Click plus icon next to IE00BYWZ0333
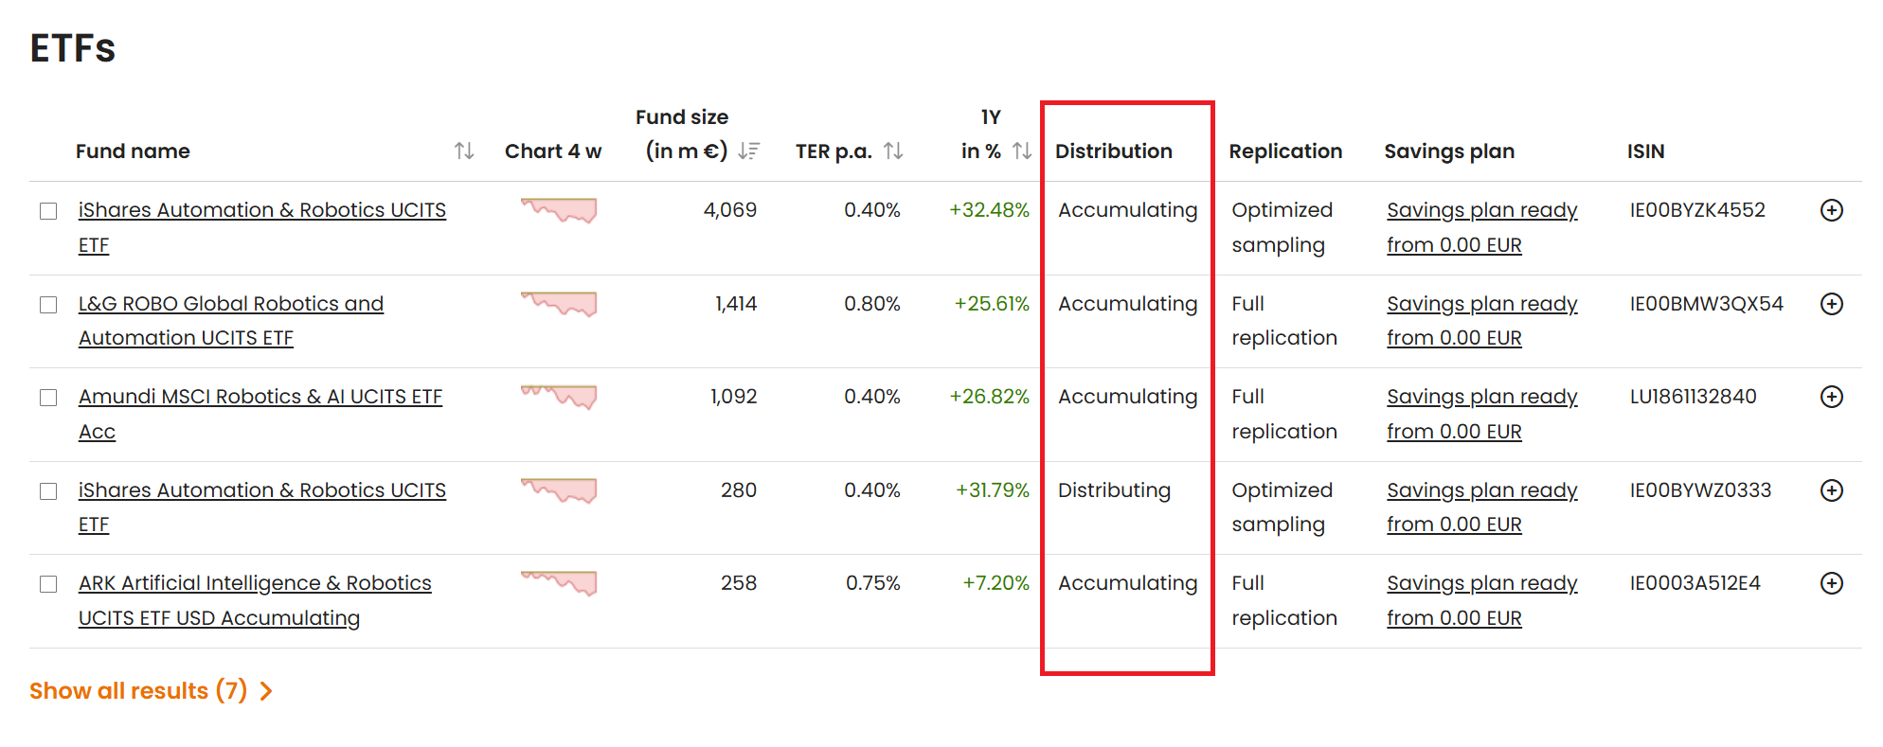 [1832, 490]
